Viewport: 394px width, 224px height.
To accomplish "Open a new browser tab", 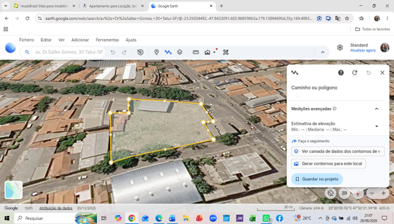I will (222, 6).
